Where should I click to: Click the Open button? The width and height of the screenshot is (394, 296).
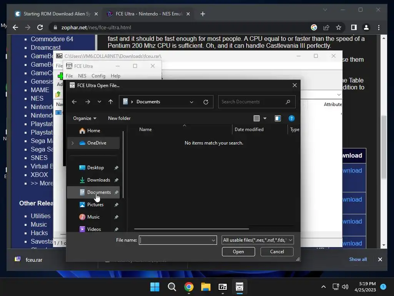click(239, 252)
